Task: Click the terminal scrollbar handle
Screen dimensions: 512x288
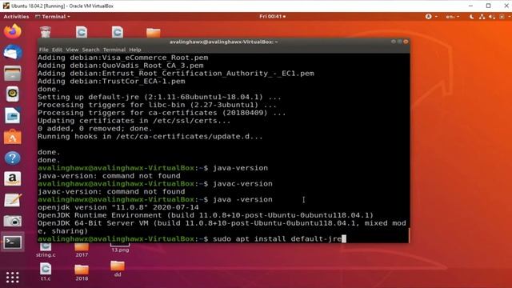Action: (409, 235)
